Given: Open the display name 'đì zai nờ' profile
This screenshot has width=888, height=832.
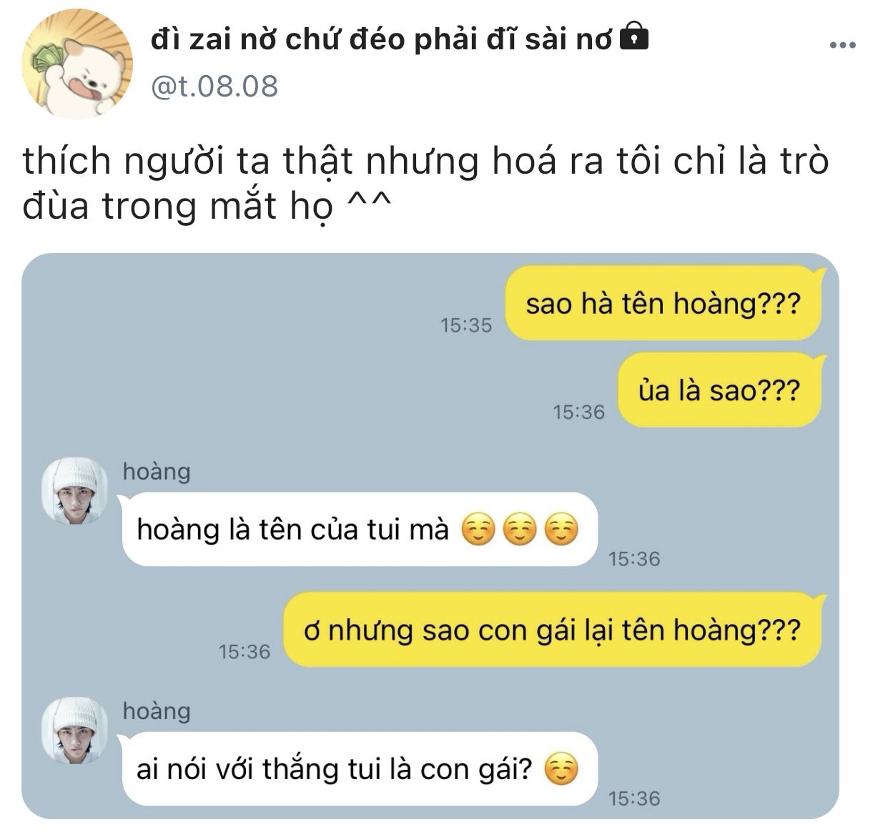Looking at the screenshot, I should tap(381, 39).
